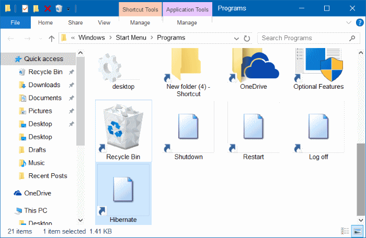Unpin Recycle Bin from Quick access
The width and height of the screenshot is (366, 238).
(71, 72)
